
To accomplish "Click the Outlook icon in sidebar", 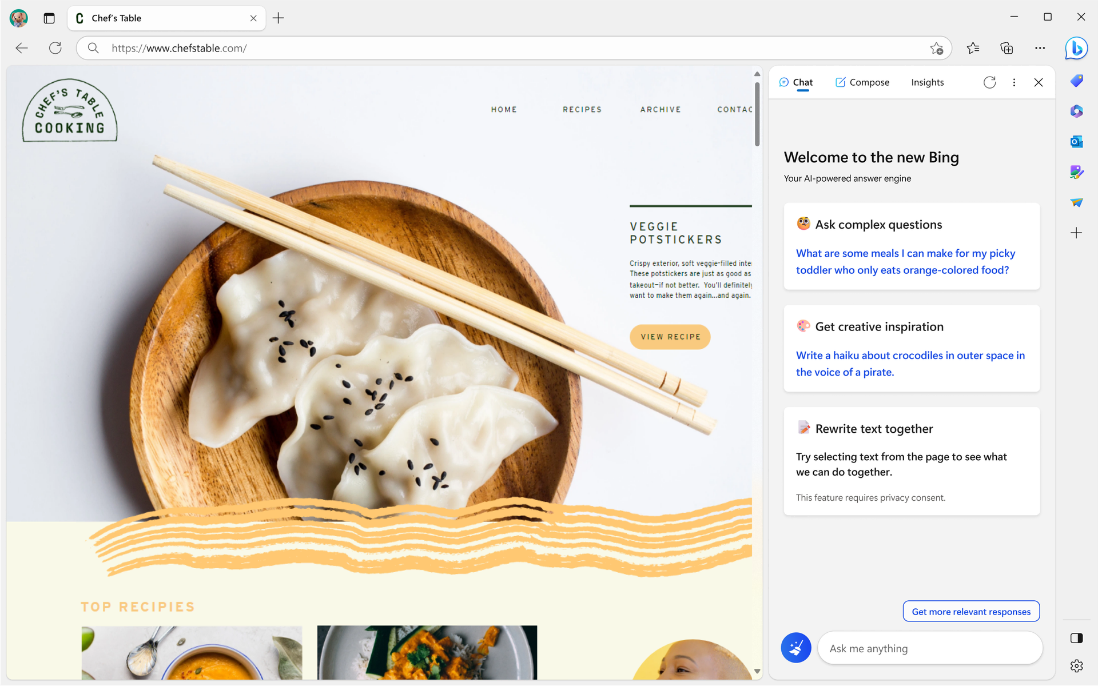I will (x=1076, y=141).
